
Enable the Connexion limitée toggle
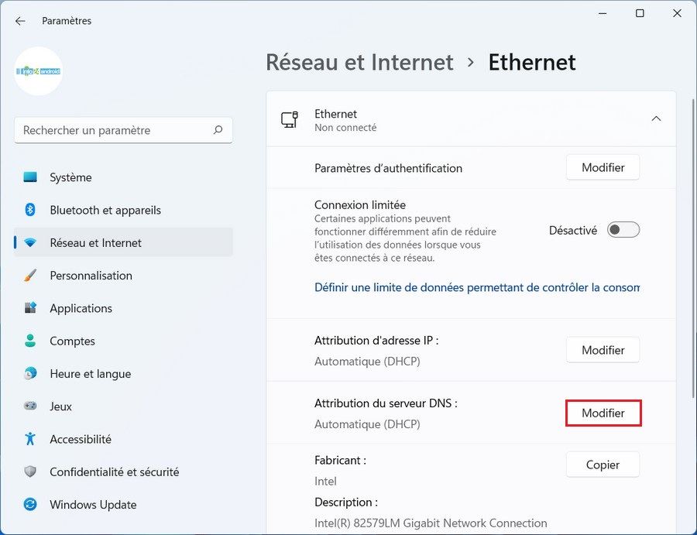click(623, 229)
